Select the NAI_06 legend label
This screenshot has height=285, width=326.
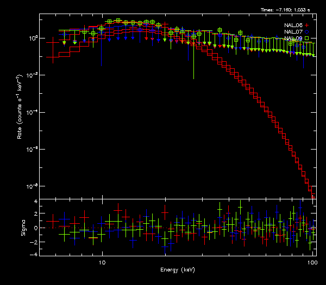[293, 25]
